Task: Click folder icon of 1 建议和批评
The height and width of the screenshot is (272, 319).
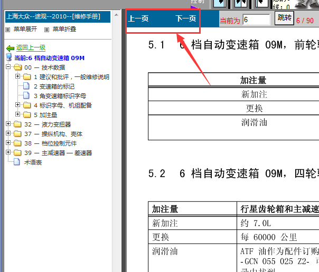Action: coord(27,76)
